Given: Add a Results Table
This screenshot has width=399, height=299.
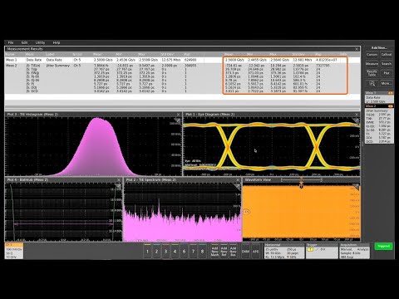Looking at the screenshot, I should click(x=372, y=73).
